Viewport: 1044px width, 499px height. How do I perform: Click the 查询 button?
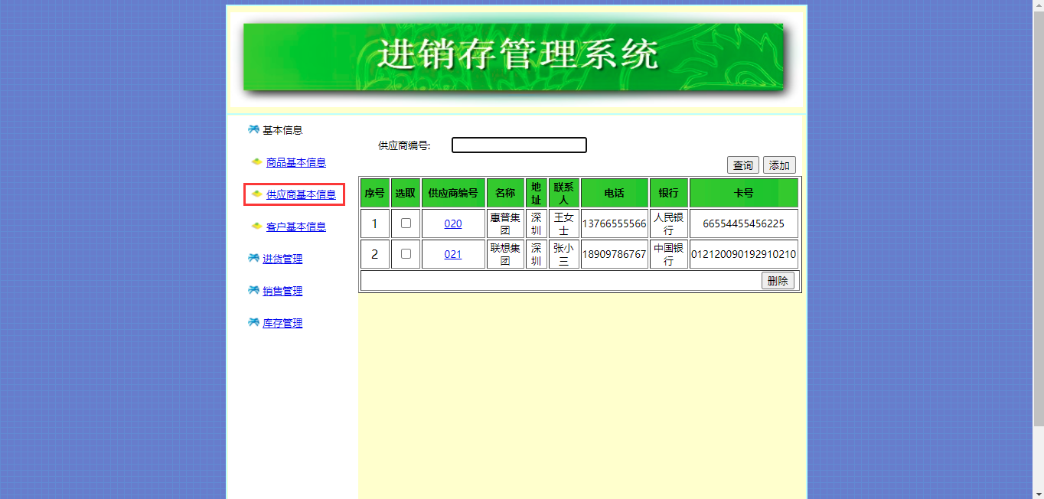point(743,165)
